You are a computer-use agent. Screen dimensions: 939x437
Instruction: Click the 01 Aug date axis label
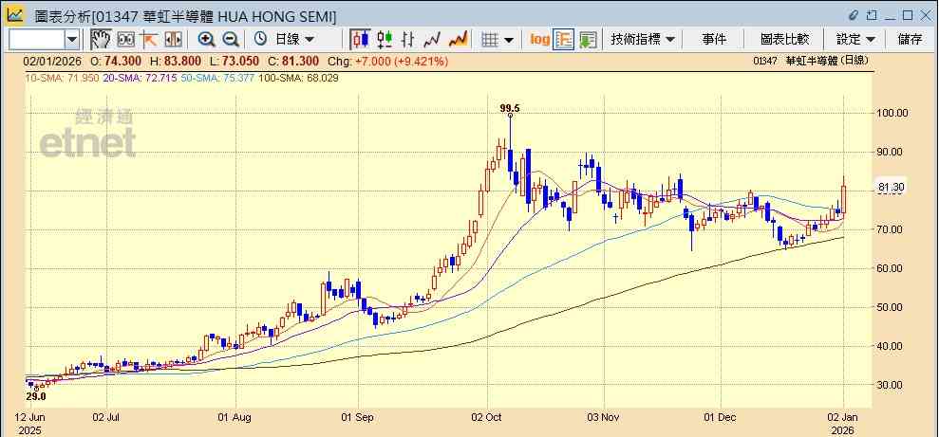(235, 417)
